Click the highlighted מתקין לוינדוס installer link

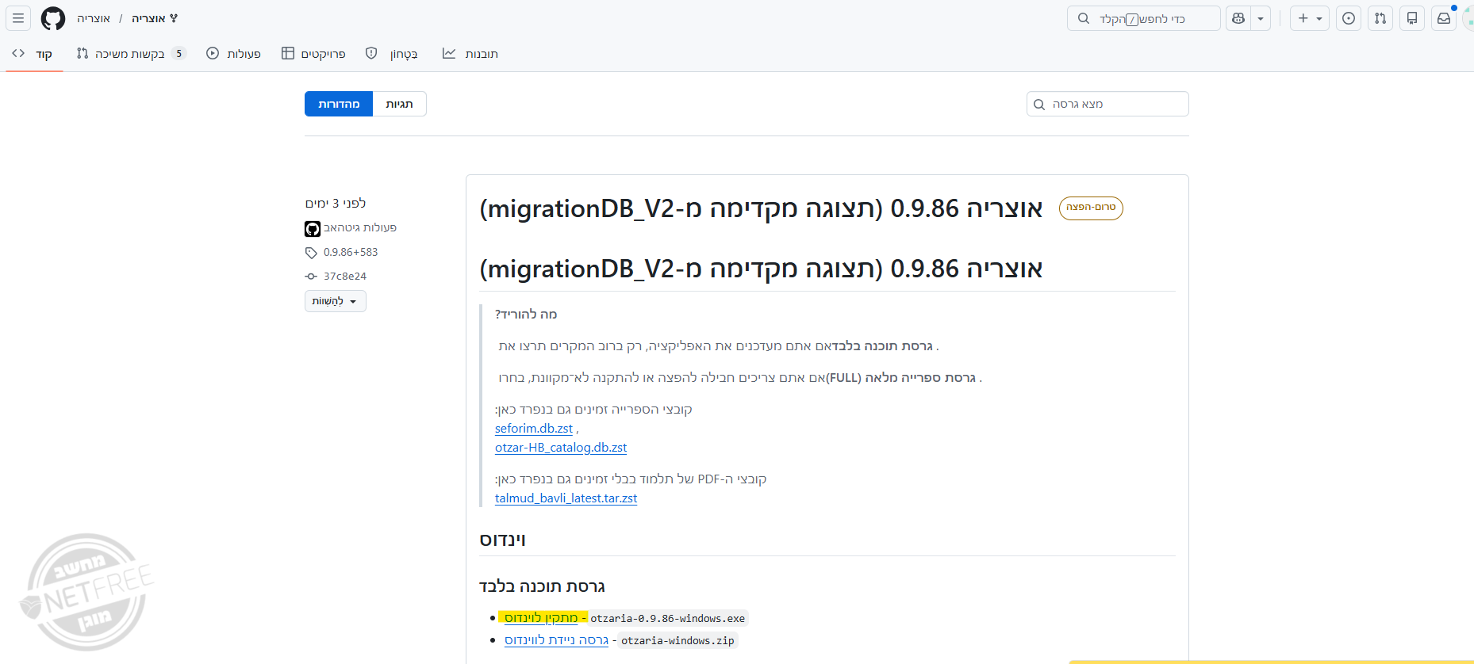541,618
